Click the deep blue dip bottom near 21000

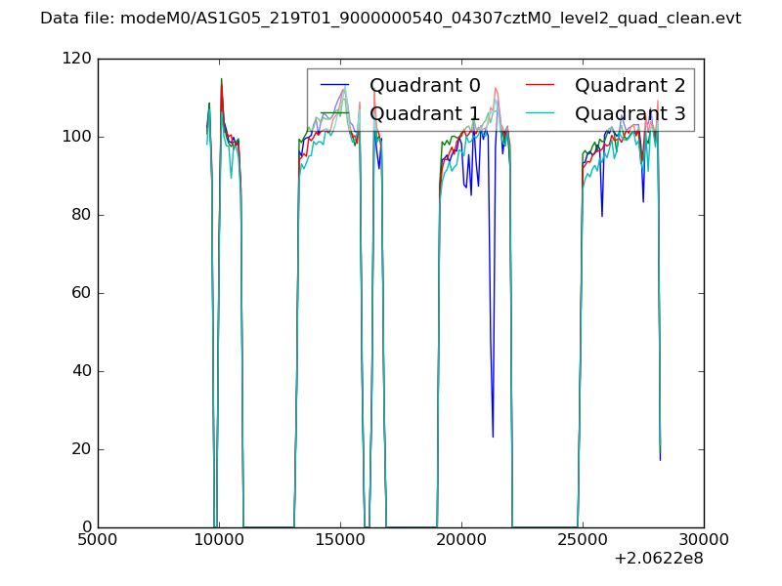pos(493,436)
